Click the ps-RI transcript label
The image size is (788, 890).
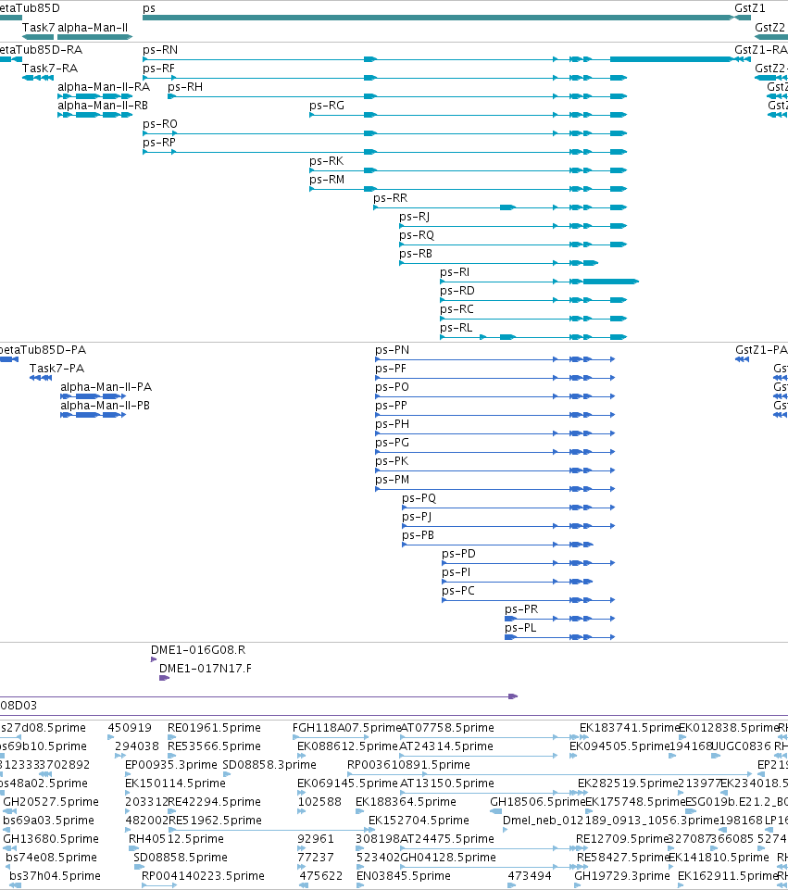[455, 272]
